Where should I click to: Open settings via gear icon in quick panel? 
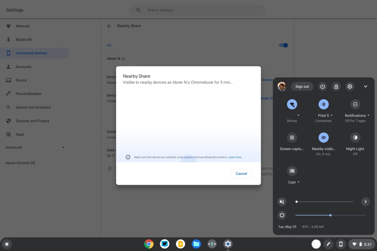tap(350, 87)
